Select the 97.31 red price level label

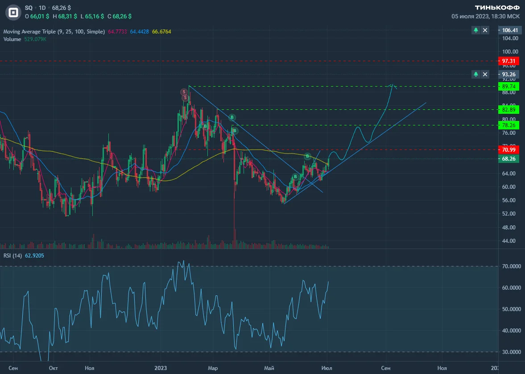[508, 61]
